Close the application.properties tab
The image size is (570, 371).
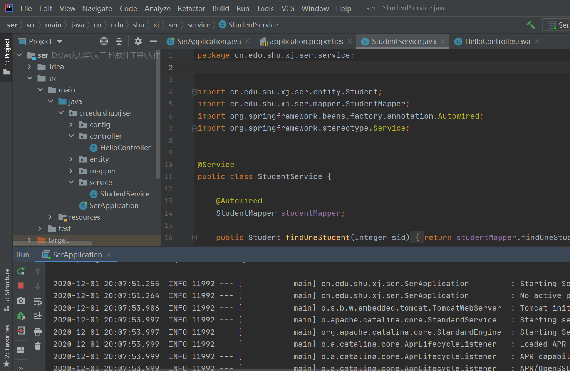click(350, 41)
